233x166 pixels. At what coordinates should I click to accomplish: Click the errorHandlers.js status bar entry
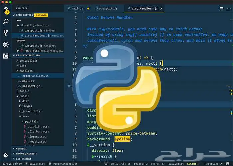point(63,164)
